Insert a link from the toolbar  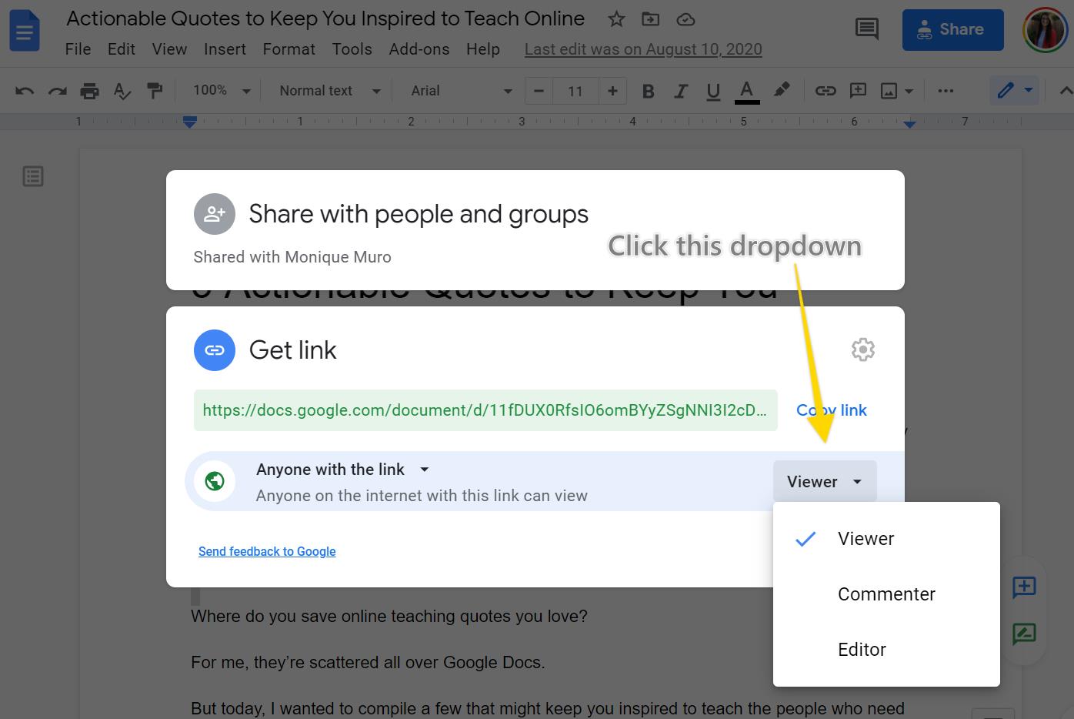coord(826,91)
